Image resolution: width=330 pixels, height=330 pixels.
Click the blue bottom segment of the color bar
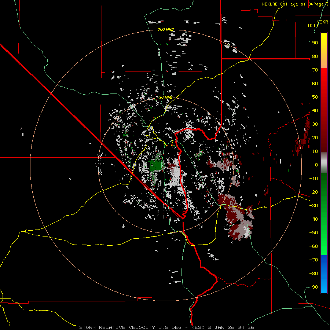coord(324,274)
